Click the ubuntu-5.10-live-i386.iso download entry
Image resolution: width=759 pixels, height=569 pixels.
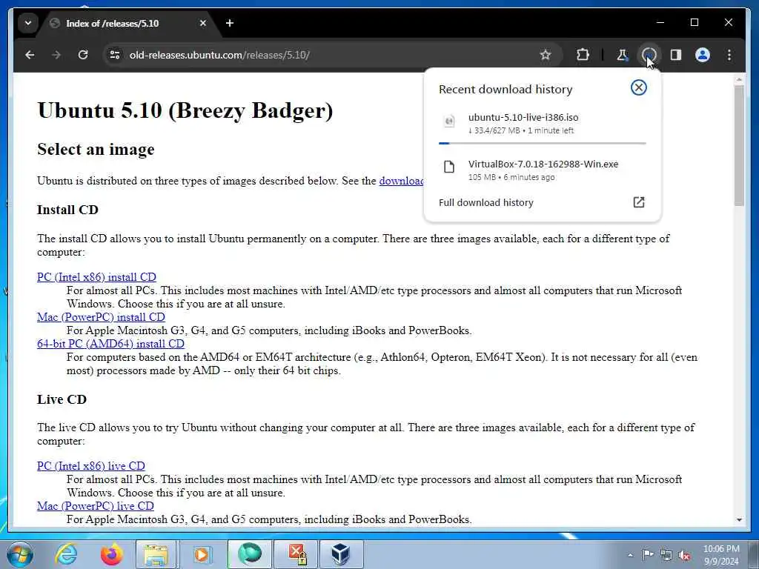(x=542, y=124)
